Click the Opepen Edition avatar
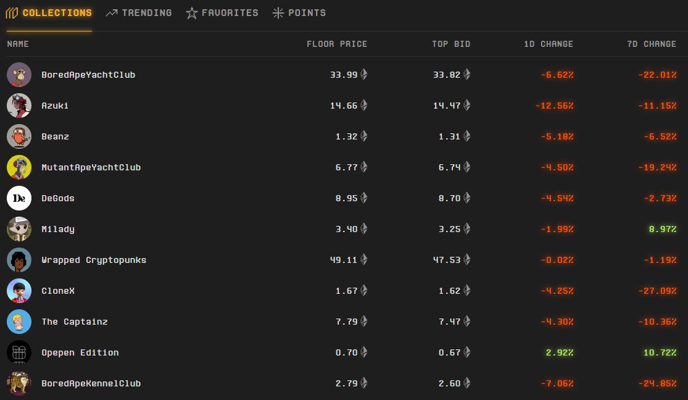The height and width of the screenshot is (400, 688). point(19,352)
